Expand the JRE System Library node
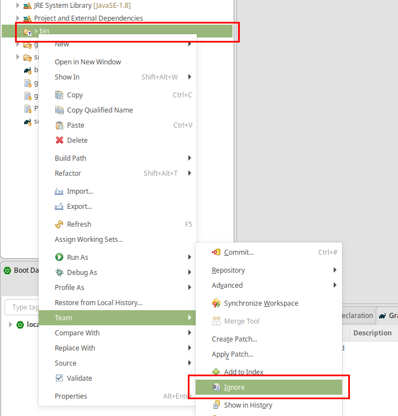The height and width of the screenshot is (416, 398). 18,6
